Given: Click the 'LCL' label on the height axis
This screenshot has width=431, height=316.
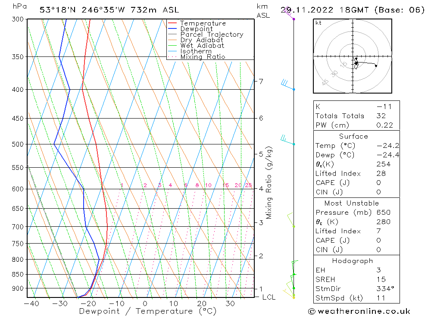Looking at the screenshot, I should coord(269,297).
